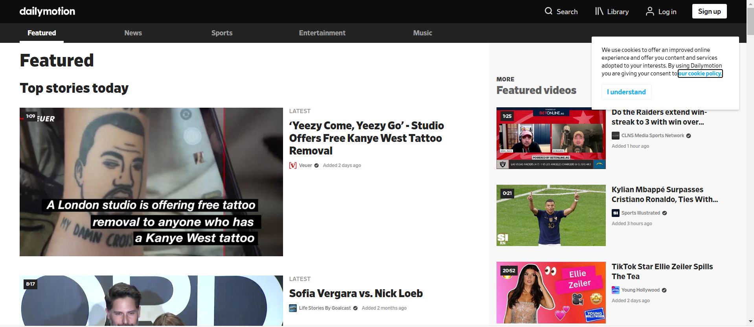
Task: Click Young Hollywood channel name
Action: coord(640,290)
